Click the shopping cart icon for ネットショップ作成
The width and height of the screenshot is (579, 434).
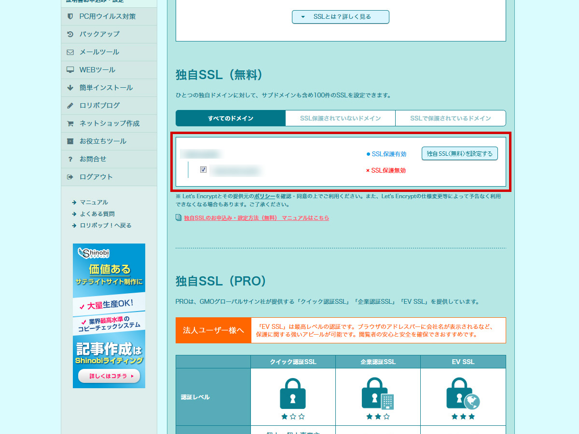[70, 123]
